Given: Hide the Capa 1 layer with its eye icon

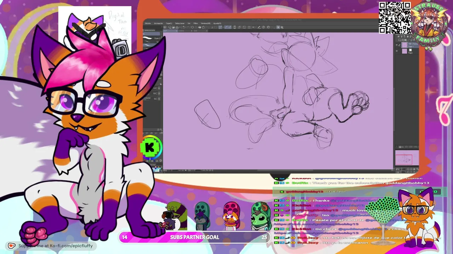Looking at the screenshot, I should point(397,45).
